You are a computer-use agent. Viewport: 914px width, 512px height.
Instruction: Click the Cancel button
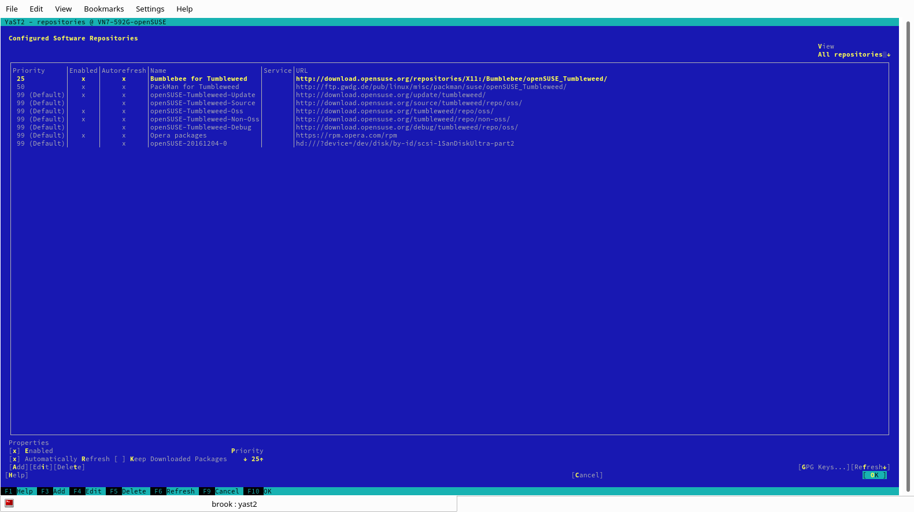[x=587, y=475]
